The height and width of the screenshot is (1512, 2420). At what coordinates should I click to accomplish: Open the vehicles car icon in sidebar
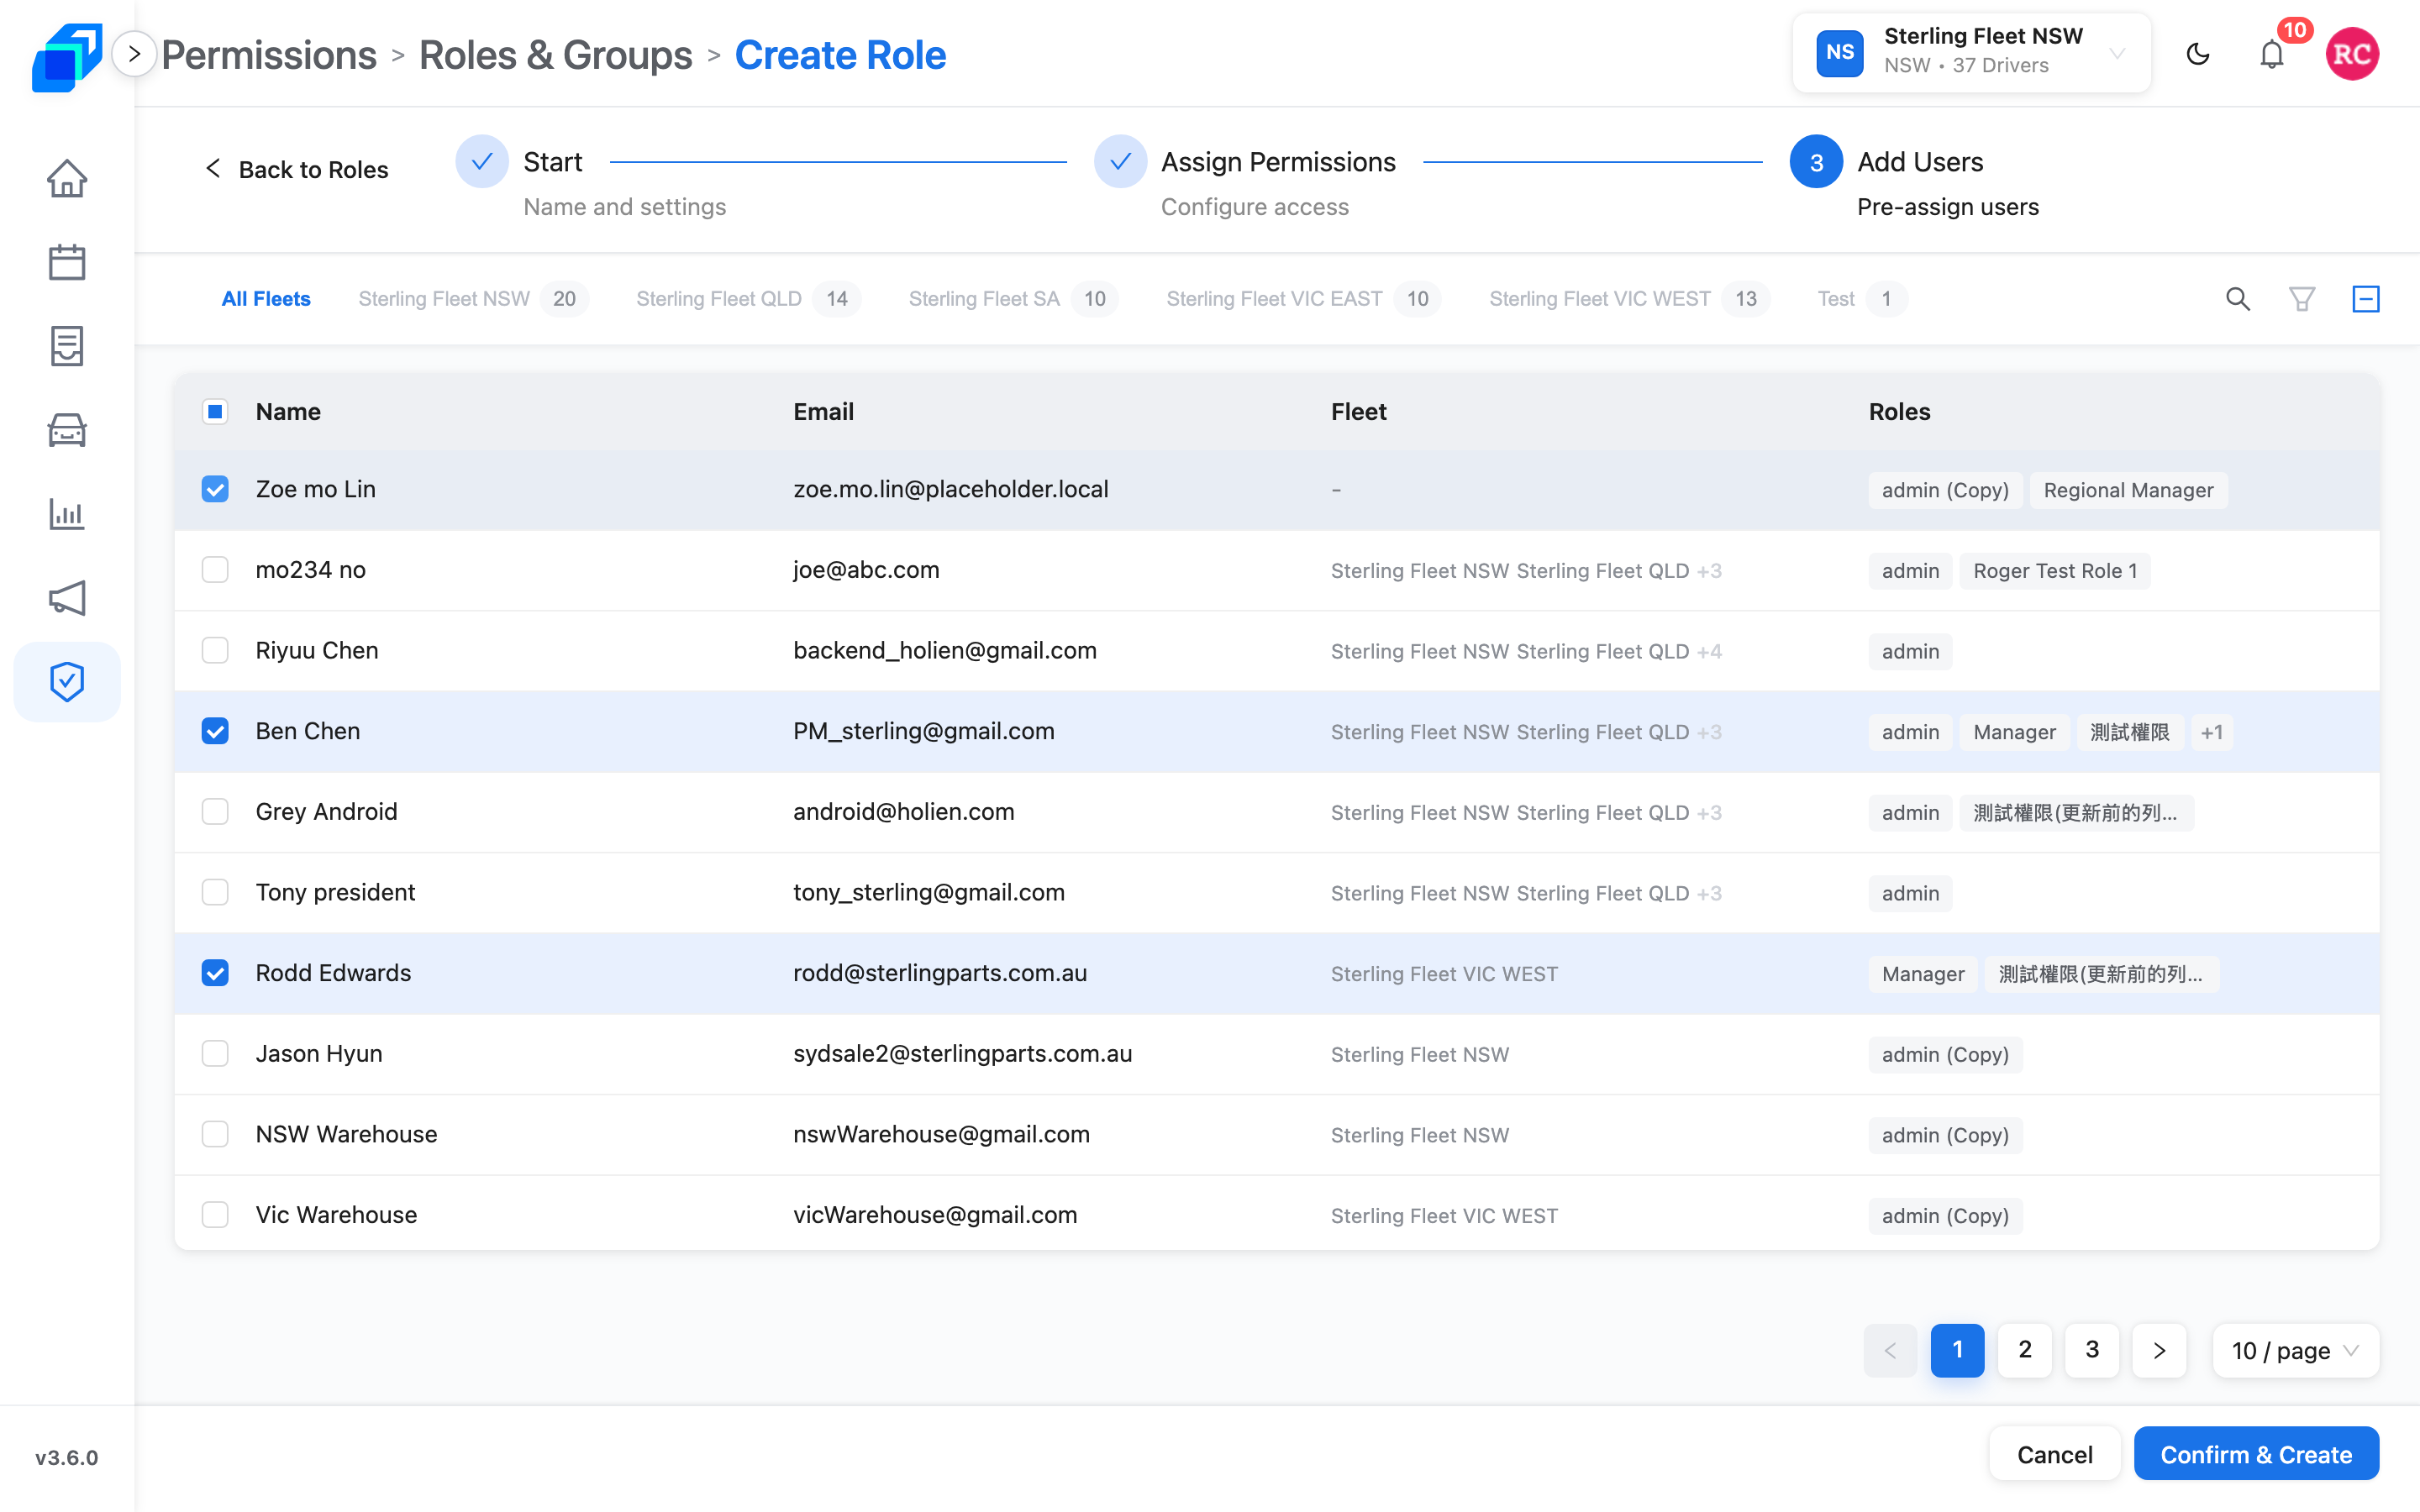tap(67, 430)
